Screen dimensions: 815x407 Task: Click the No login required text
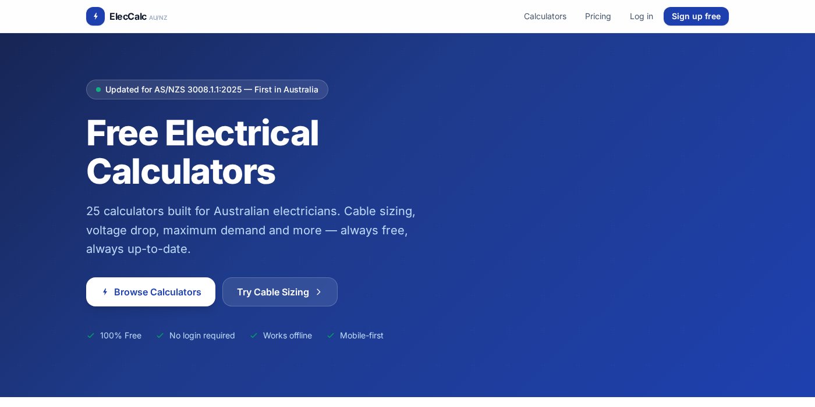coord(202,335)
